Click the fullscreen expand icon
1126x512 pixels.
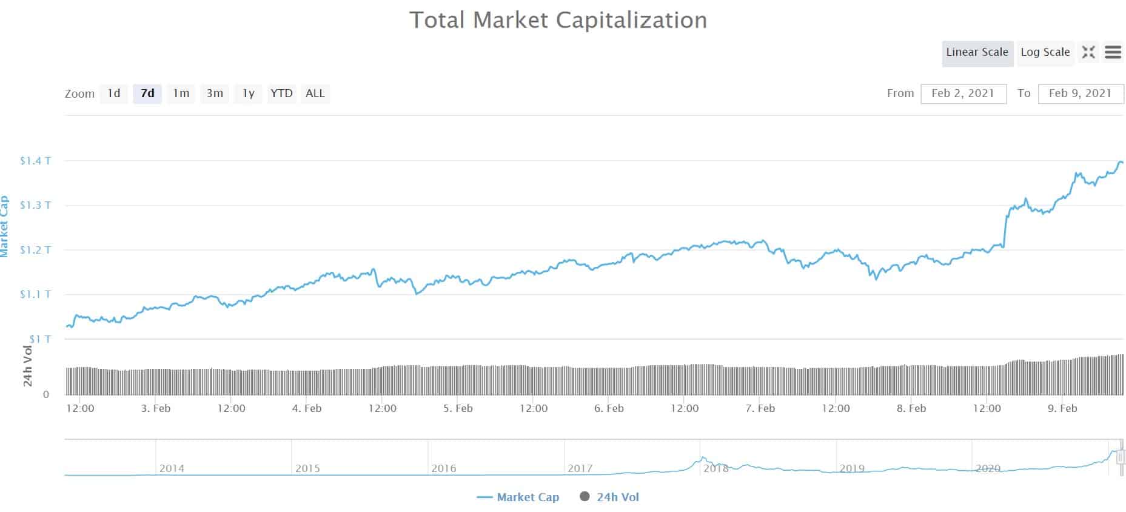[x=1088, y=53]
